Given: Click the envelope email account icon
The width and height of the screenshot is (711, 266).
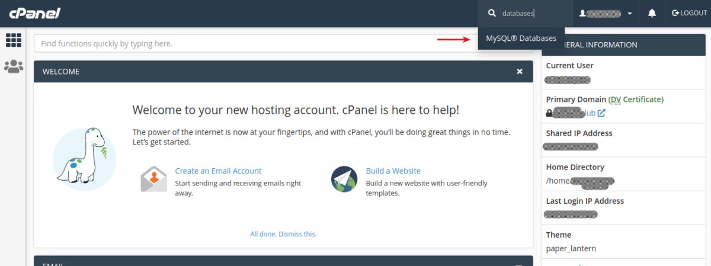Looking at the screenshot, I should 154,179.
